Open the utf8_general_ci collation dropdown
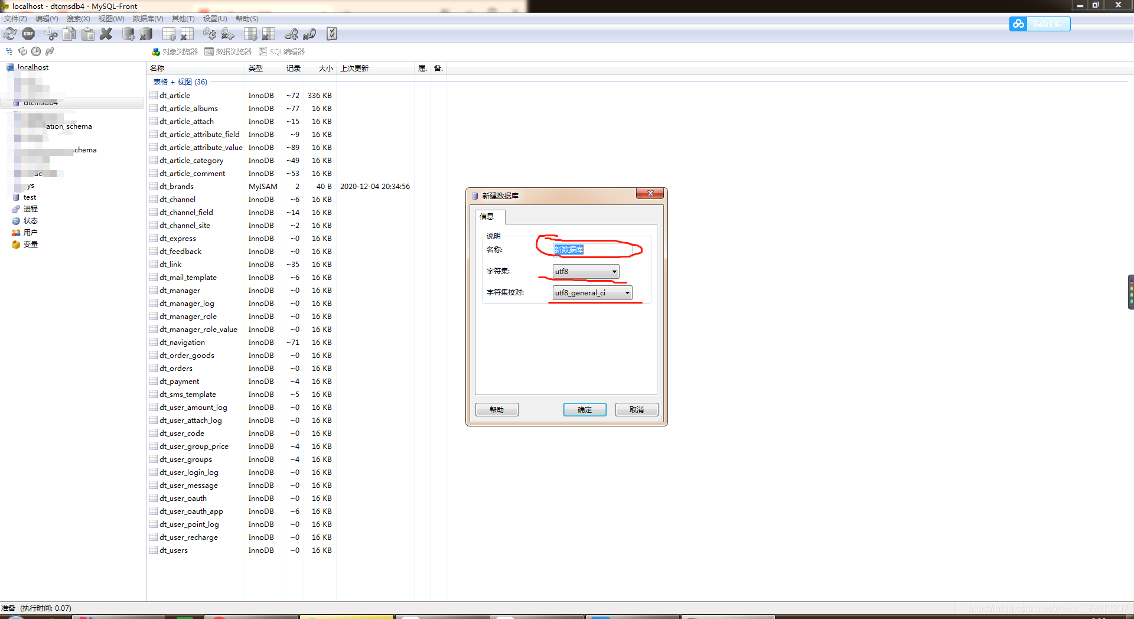 pyautogui.click(x=592, y=293)
